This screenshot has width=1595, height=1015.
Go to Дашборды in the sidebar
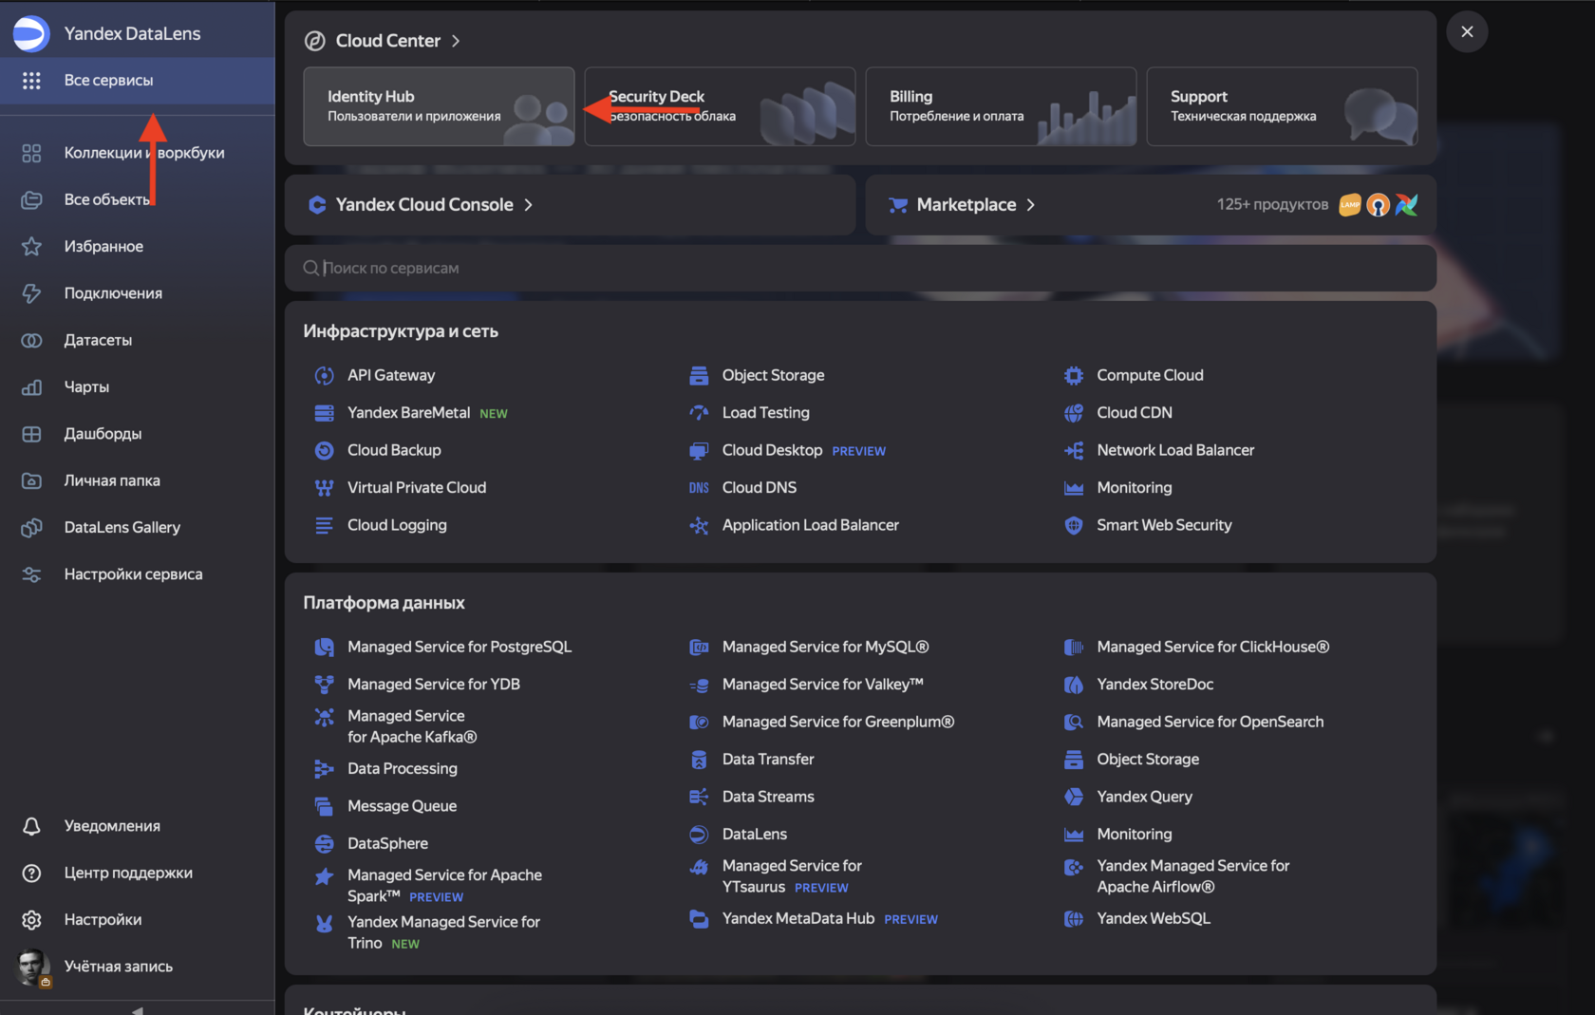coord(138,434)
